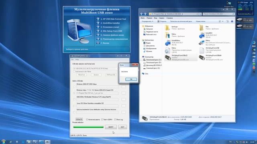Select InstallISO installer file icon
Screen dimensions: 257x144
point(202,35)
